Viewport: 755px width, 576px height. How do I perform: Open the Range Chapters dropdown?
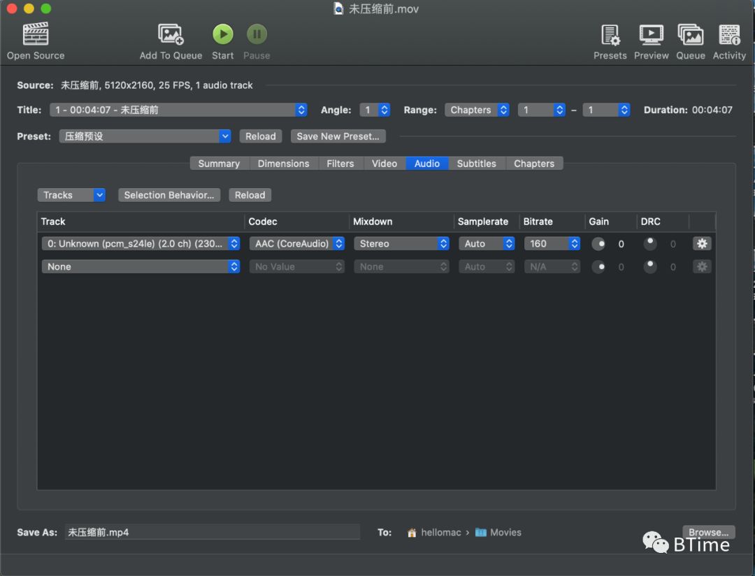[477, 110]
